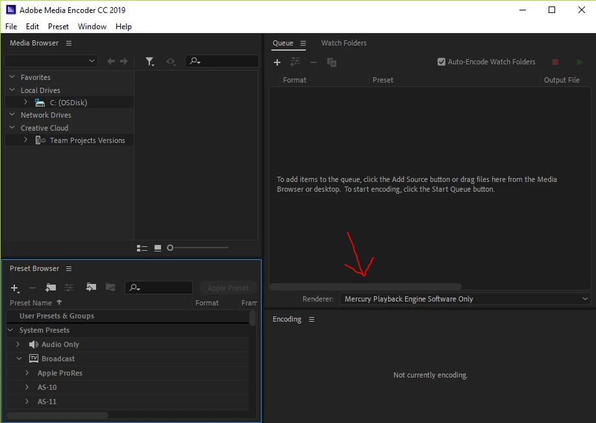The image size is (596, 423).
Task: Click the red Stop Queue button
Action: coord(555,62)
